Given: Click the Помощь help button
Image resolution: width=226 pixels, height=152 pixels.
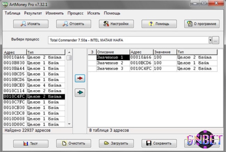Looking at the screenshot, I should [x=159, y=24].
